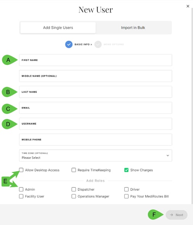Screen dimensions: 193x225
Task: Switch to Import in Bulk tab
Action: 133,28
